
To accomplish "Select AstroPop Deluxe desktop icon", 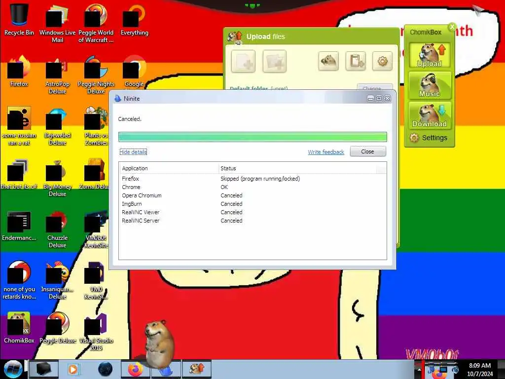I will pyautogui.click(x=57, y=75).
